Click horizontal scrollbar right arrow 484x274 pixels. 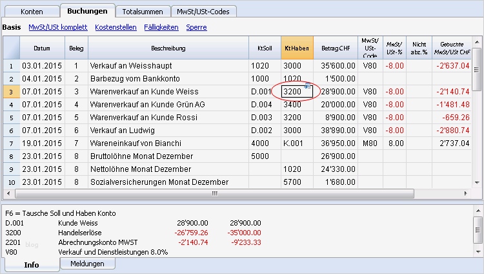point(468,193)
